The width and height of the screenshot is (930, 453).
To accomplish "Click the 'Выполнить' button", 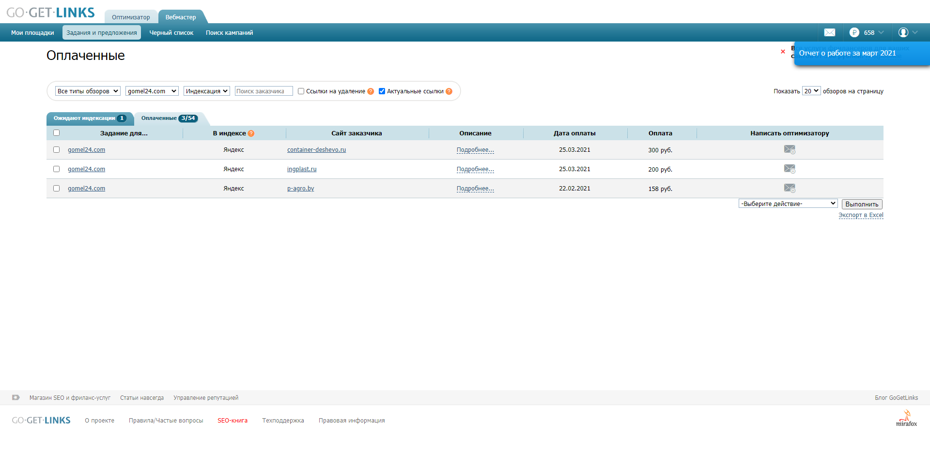I will 862,204.
